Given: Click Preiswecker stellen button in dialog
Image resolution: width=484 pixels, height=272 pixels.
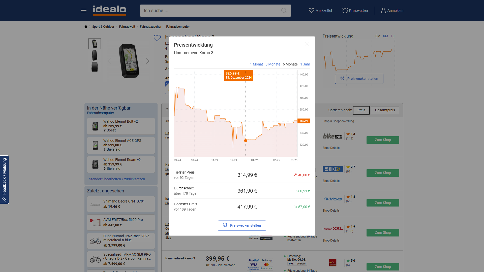Looking at the screenshot, I should pos(242,226).
